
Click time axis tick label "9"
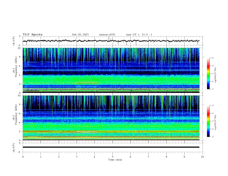point(184,157)
